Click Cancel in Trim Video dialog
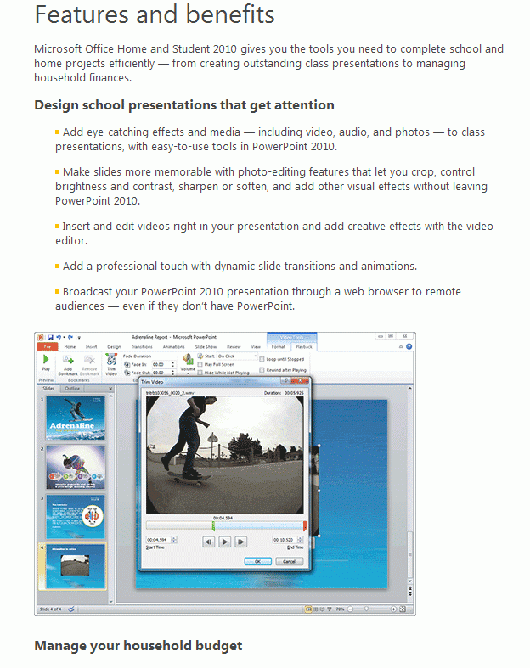This screenshot has width=530, height=668. (x=289, y=562)
